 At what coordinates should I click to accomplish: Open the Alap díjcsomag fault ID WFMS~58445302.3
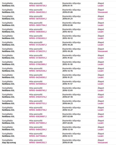[x=38, y=143]
